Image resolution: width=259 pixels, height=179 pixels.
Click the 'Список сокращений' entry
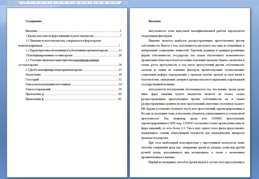point(73,89)
